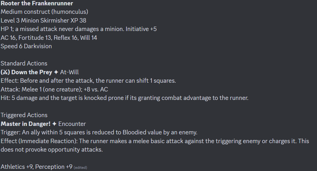Click the star symbol after Down the Prey
Screen dimensions: 317x171
[x=56, y=72]
